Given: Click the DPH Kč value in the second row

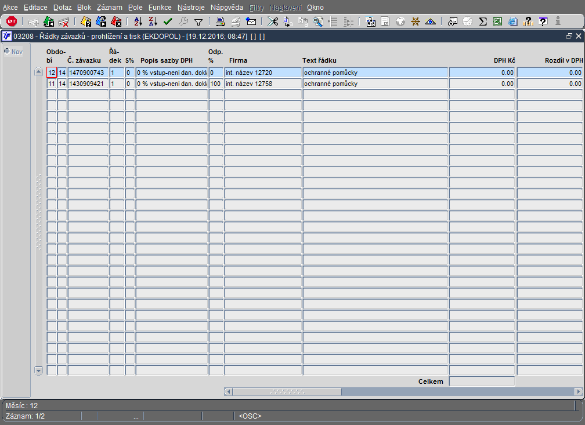Looking at the screenshot, I should click(482, 84).
